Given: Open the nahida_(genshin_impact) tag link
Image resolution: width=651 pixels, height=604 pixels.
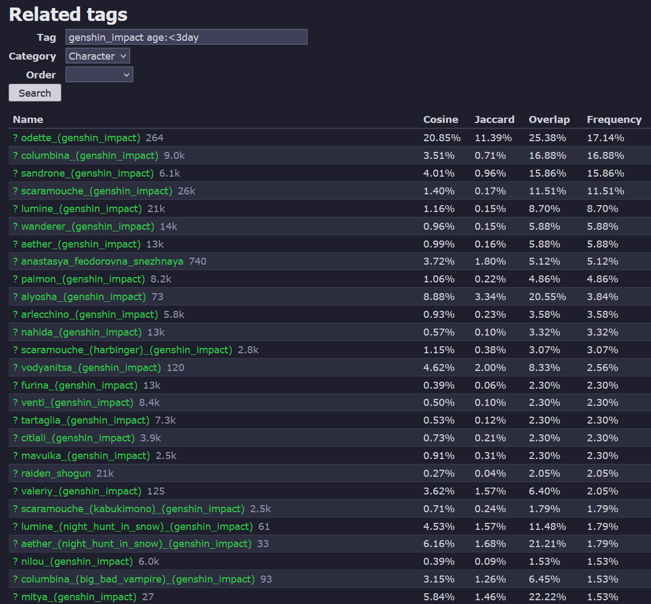Looking at the screenshot, I should pos(82,332).
